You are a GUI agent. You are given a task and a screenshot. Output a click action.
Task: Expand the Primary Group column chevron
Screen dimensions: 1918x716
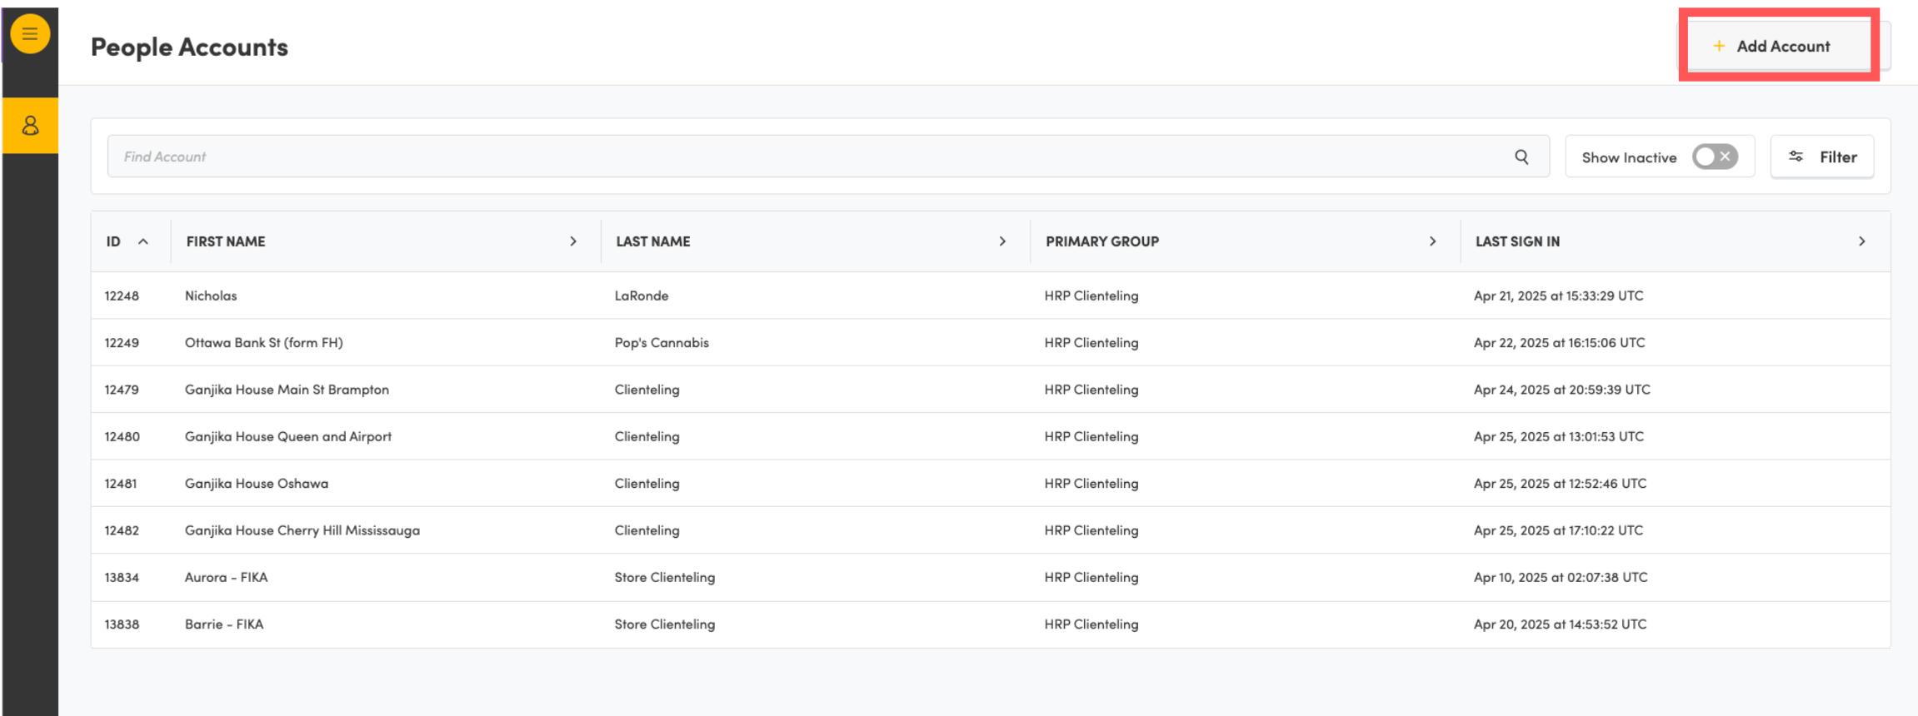click(1432, 241)
